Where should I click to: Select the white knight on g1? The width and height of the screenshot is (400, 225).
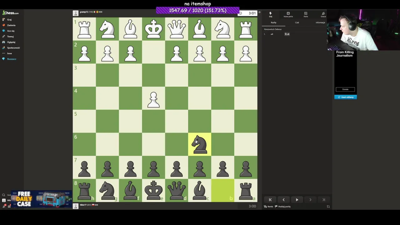107,29
